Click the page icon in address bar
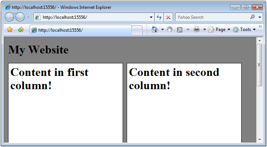The width and height of the screenshot is (267, 147). [x=38, y=17]
